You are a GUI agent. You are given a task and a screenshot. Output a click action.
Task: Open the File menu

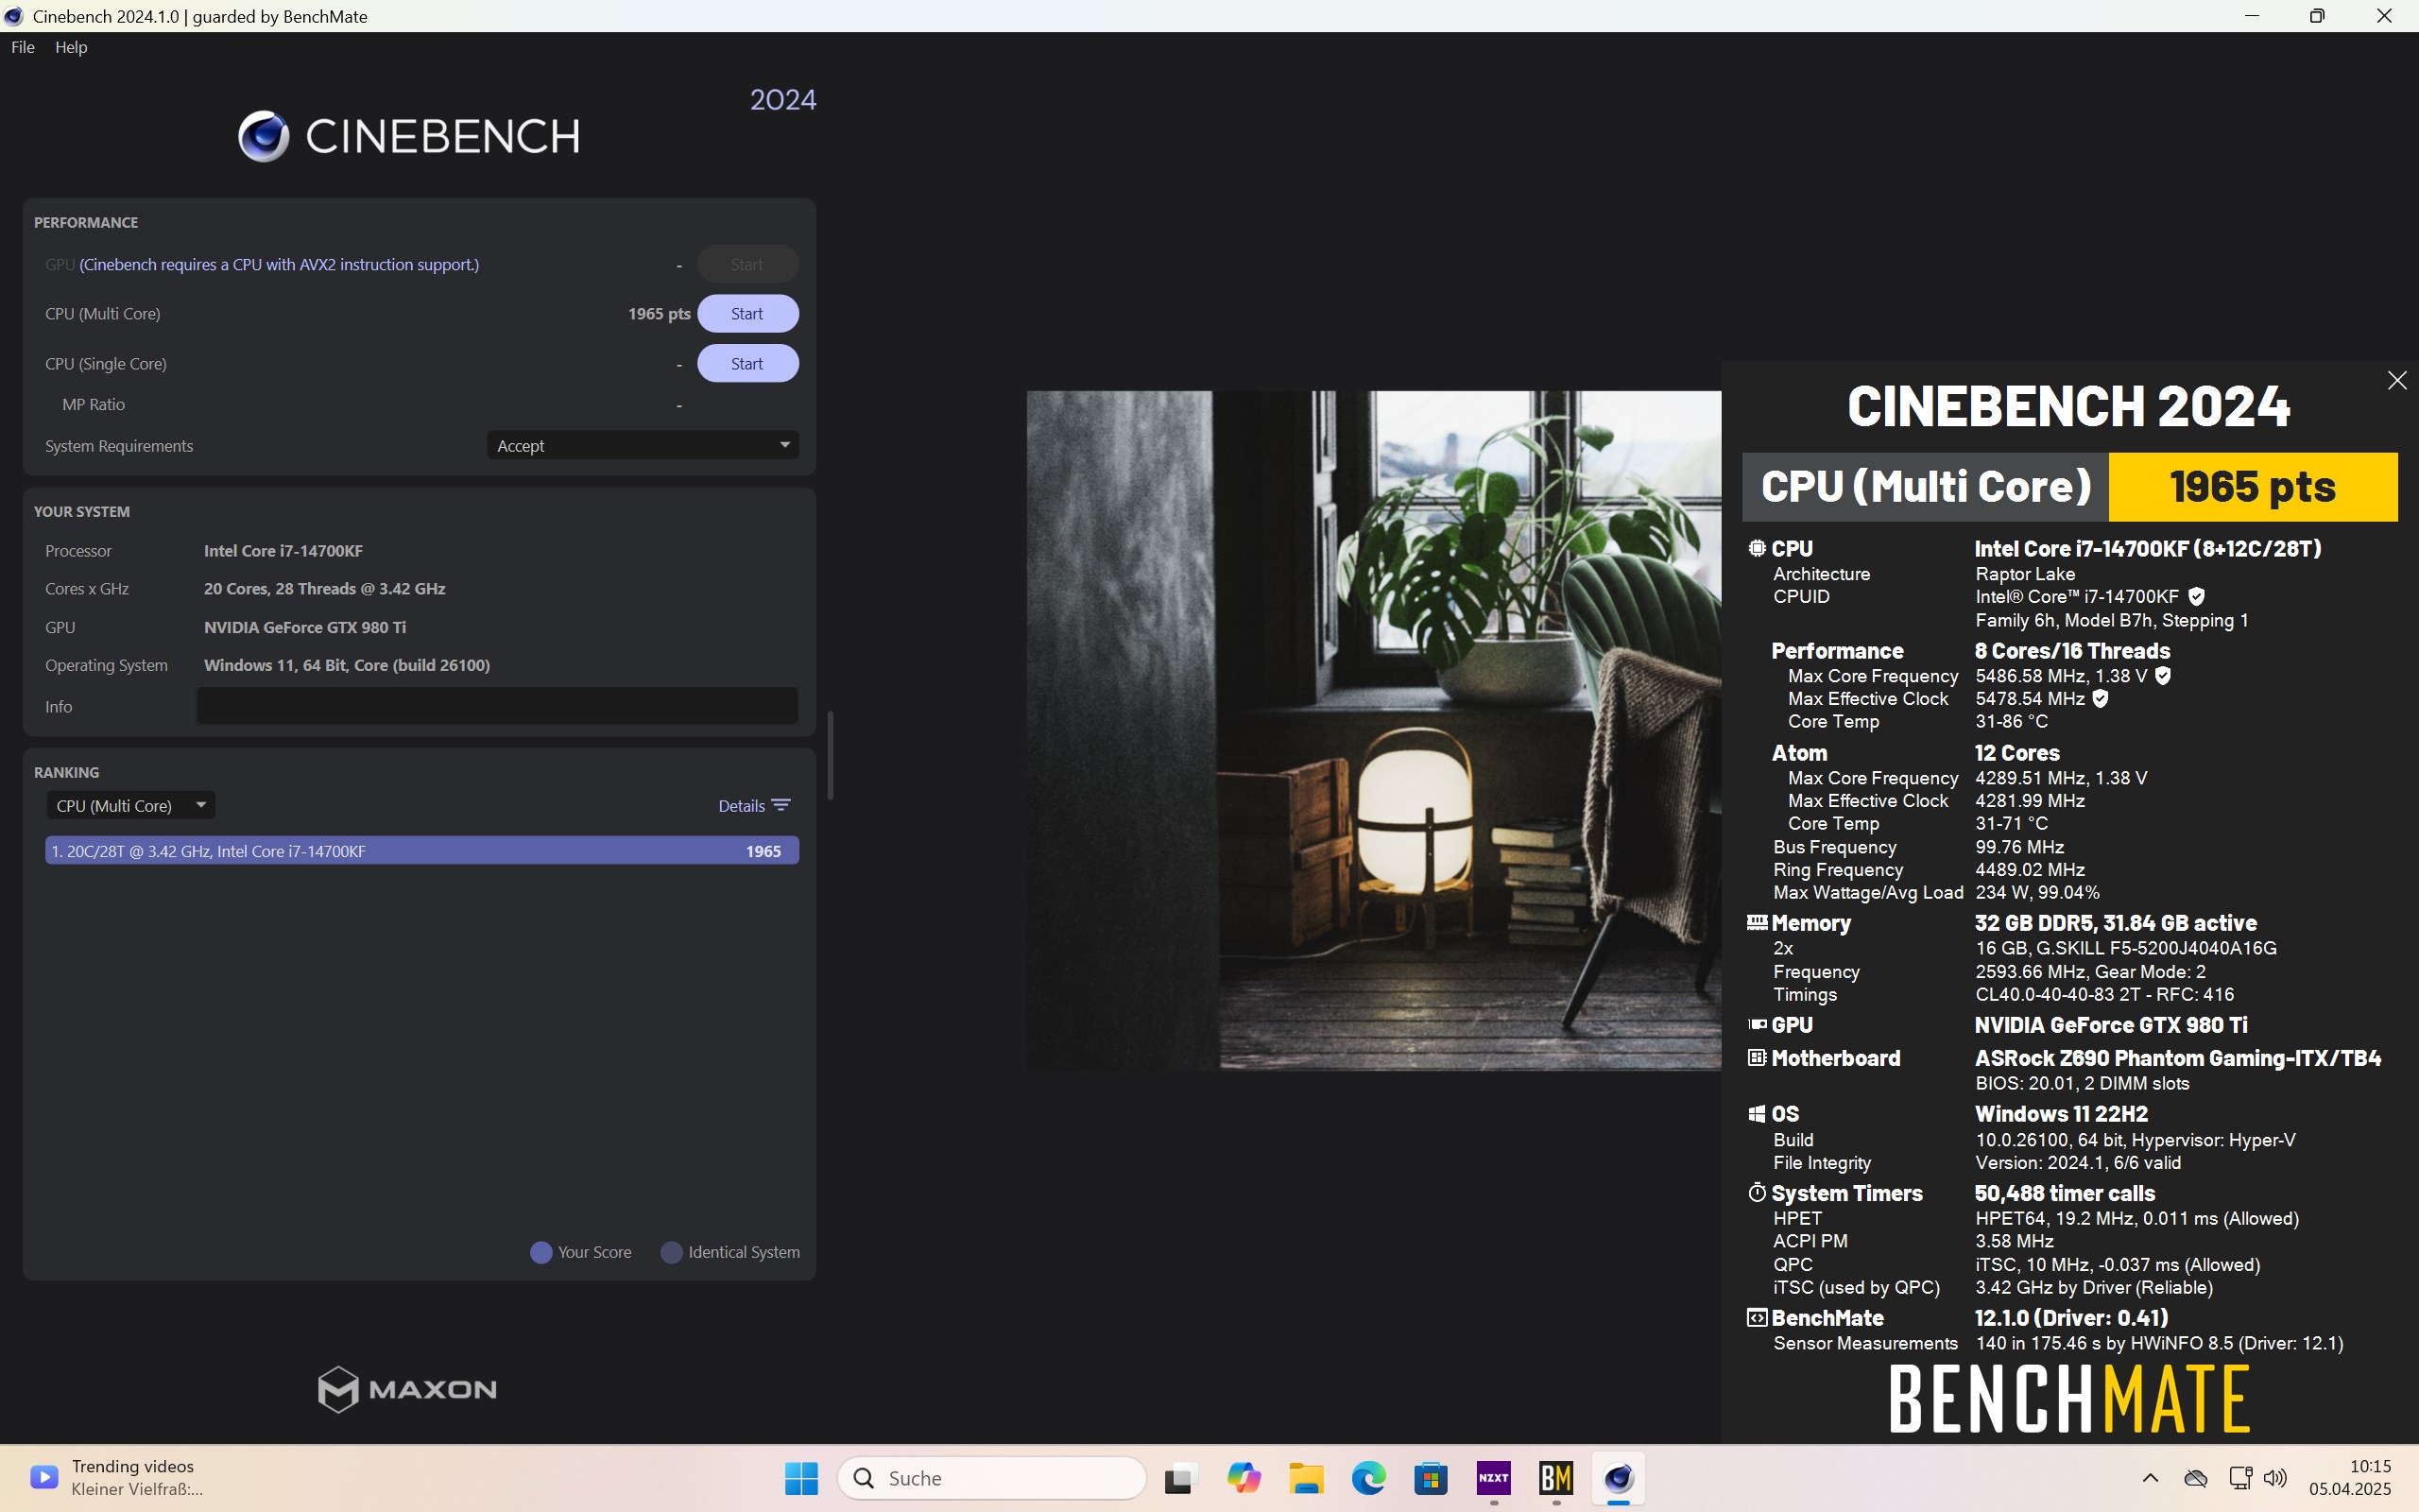click(x=22, y=47)
